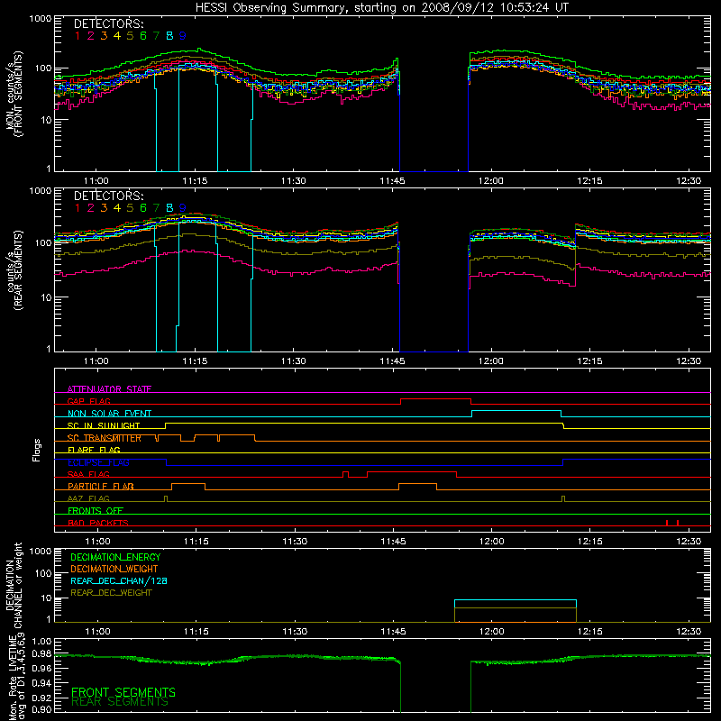Screen dimensions: 721x721
Task: Click detector 2 in front segments legend
Action: pos(91,36)
